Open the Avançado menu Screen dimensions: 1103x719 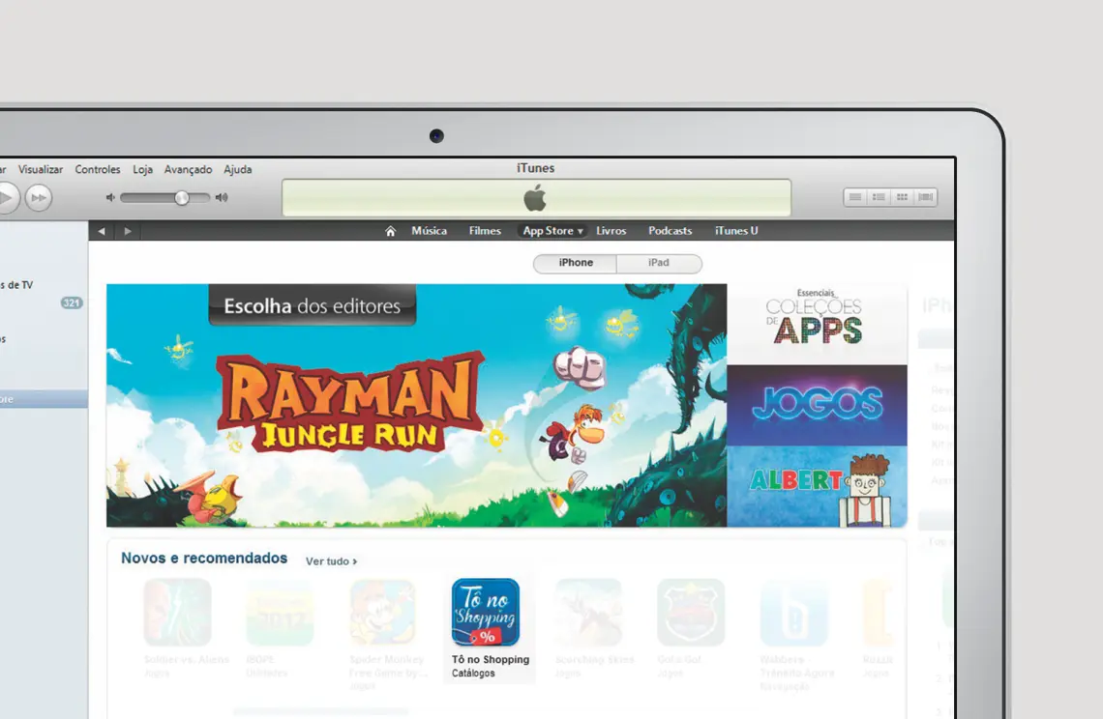click(x=188, y=169)
